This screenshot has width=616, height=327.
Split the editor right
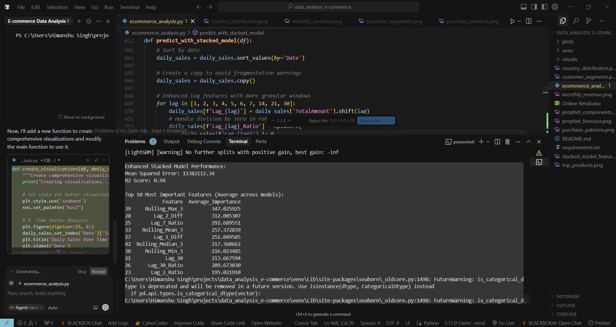pyautogui.click(x=529, y=21)
